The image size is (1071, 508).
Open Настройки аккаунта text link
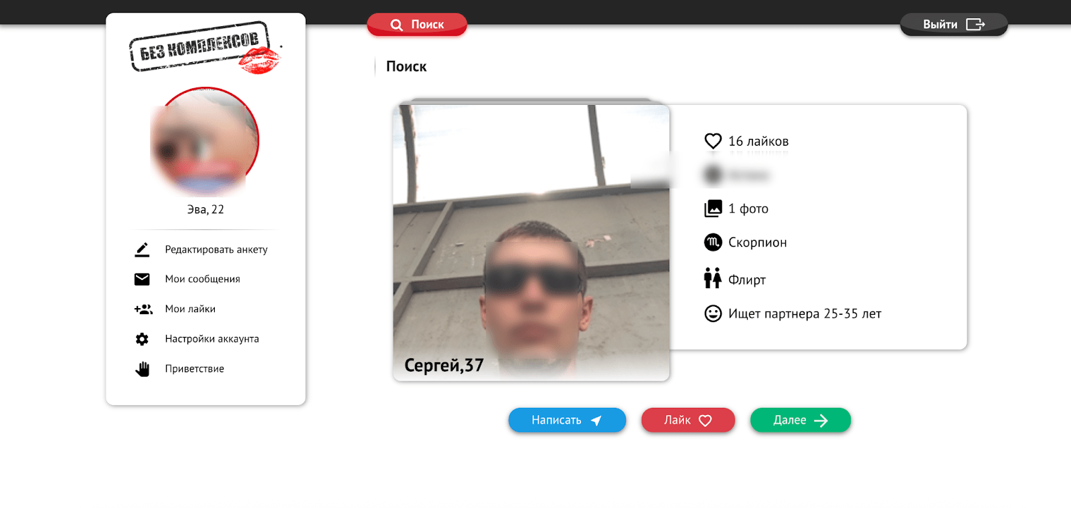[x=212, y=339]
